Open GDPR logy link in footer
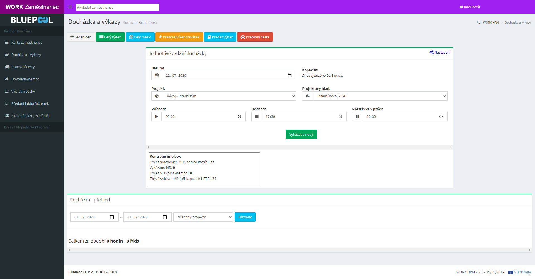Screen dimensions: 535x279 tap(522, 272)
